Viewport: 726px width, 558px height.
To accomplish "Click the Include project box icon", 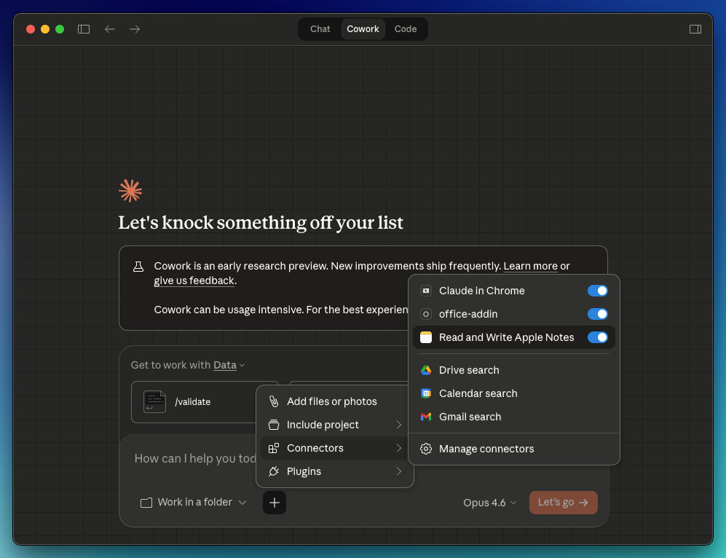I will [x=274, y=425].
